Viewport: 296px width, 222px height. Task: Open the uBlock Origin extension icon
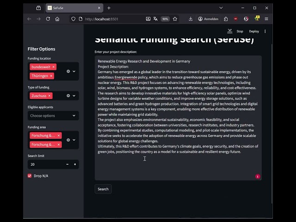(235, 19)
